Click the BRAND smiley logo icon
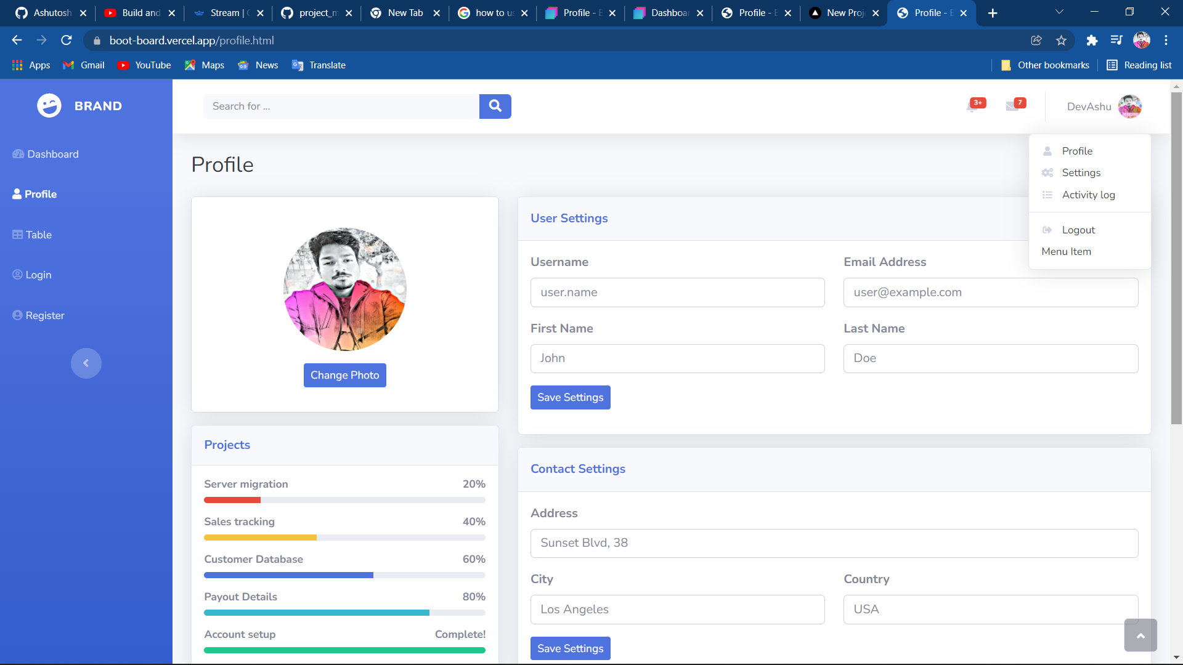 pyautogui.click(x=49, y=106)
